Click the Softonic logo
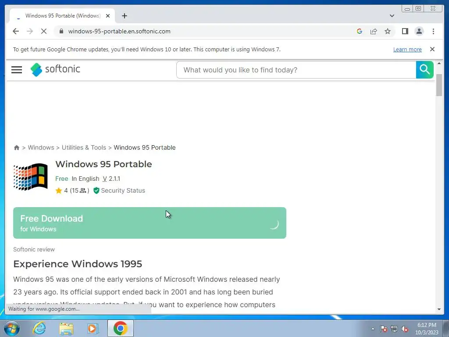 pyautogui.click(x=55, y=69)
